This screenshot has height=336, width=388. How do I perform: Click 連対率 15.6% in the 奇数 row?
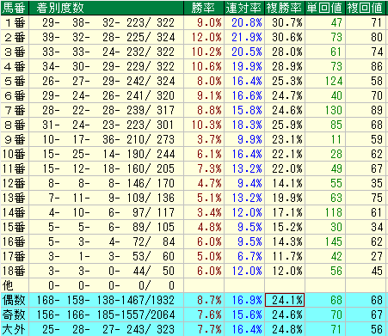244,315
